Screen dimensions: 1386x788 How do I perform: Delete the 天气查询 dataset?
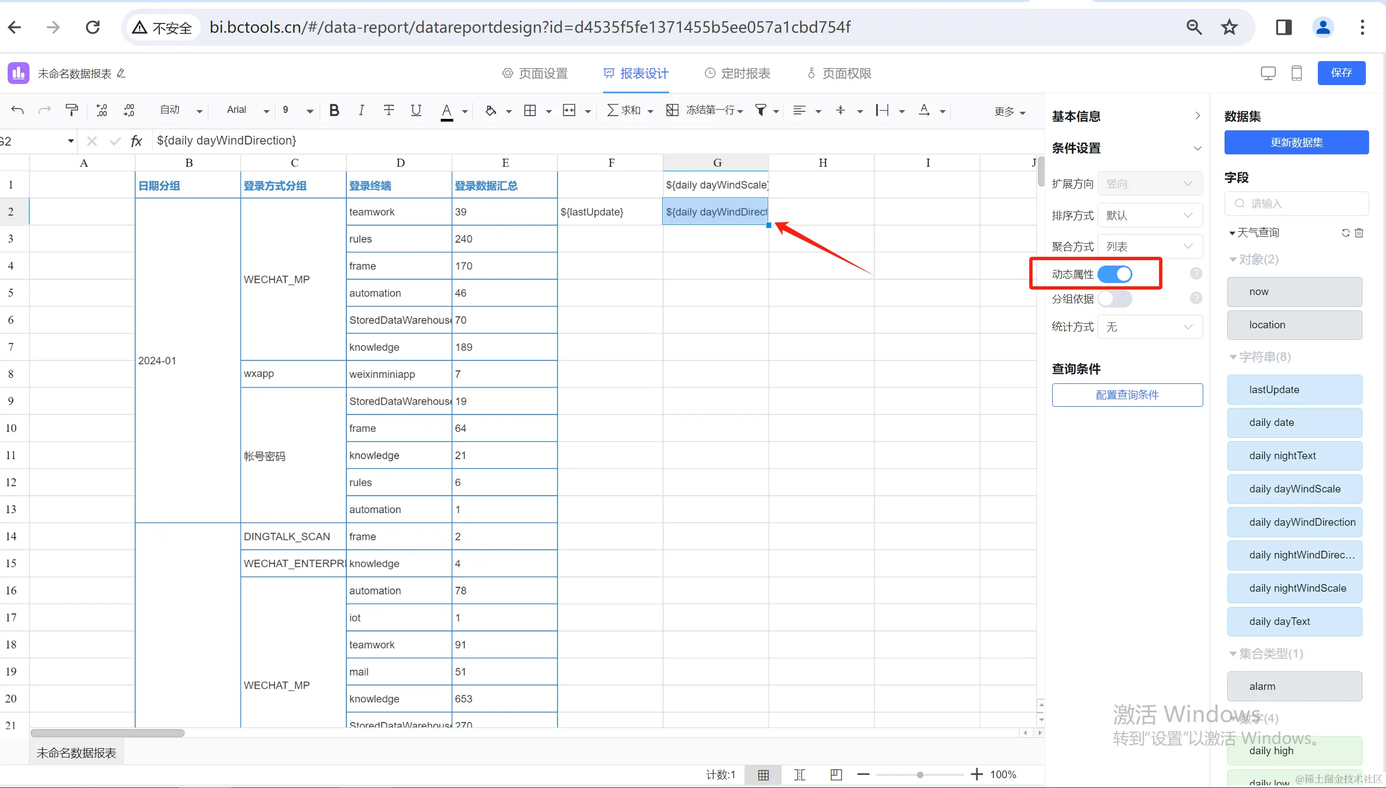[1359, 233]
